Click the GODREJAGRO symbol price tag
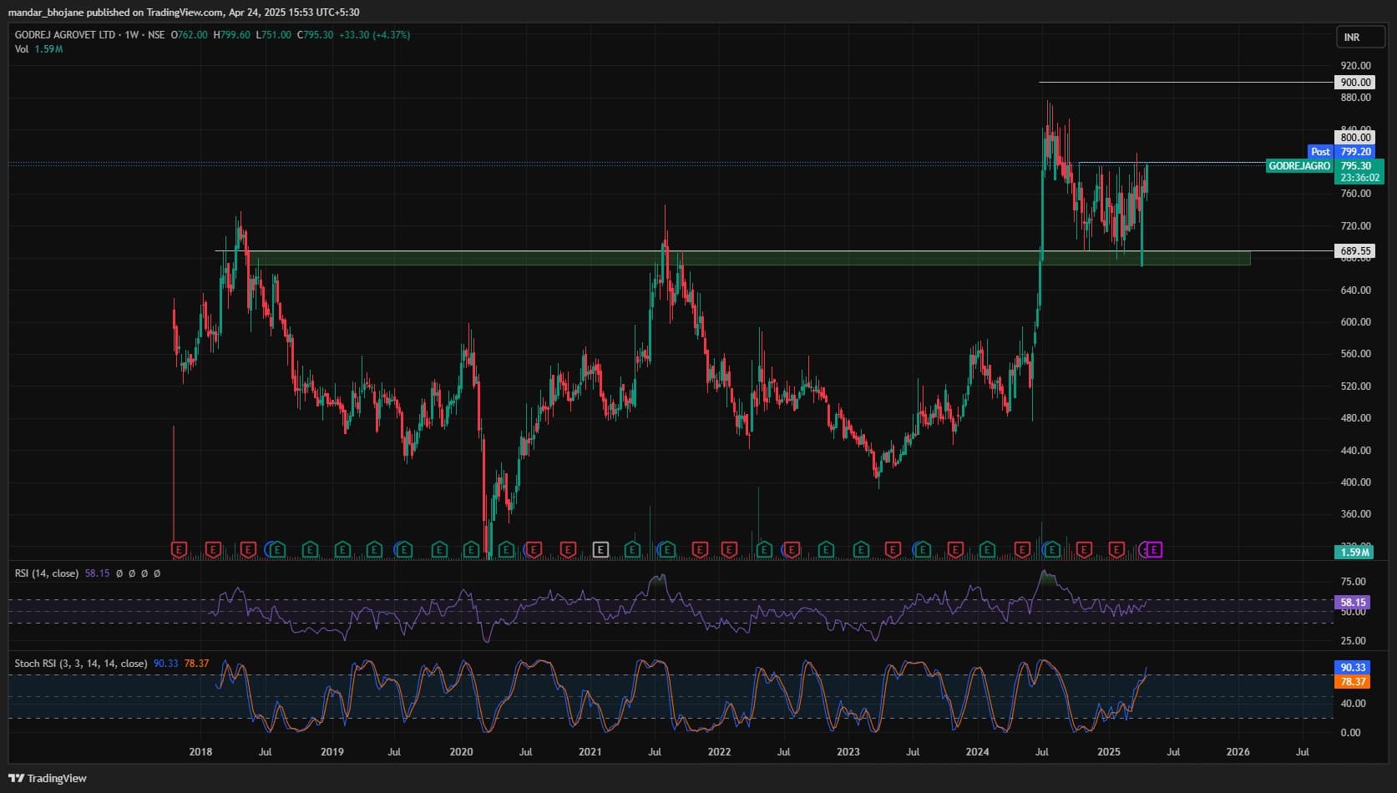The image size is (1397, 793). [x=1298, y=166]
